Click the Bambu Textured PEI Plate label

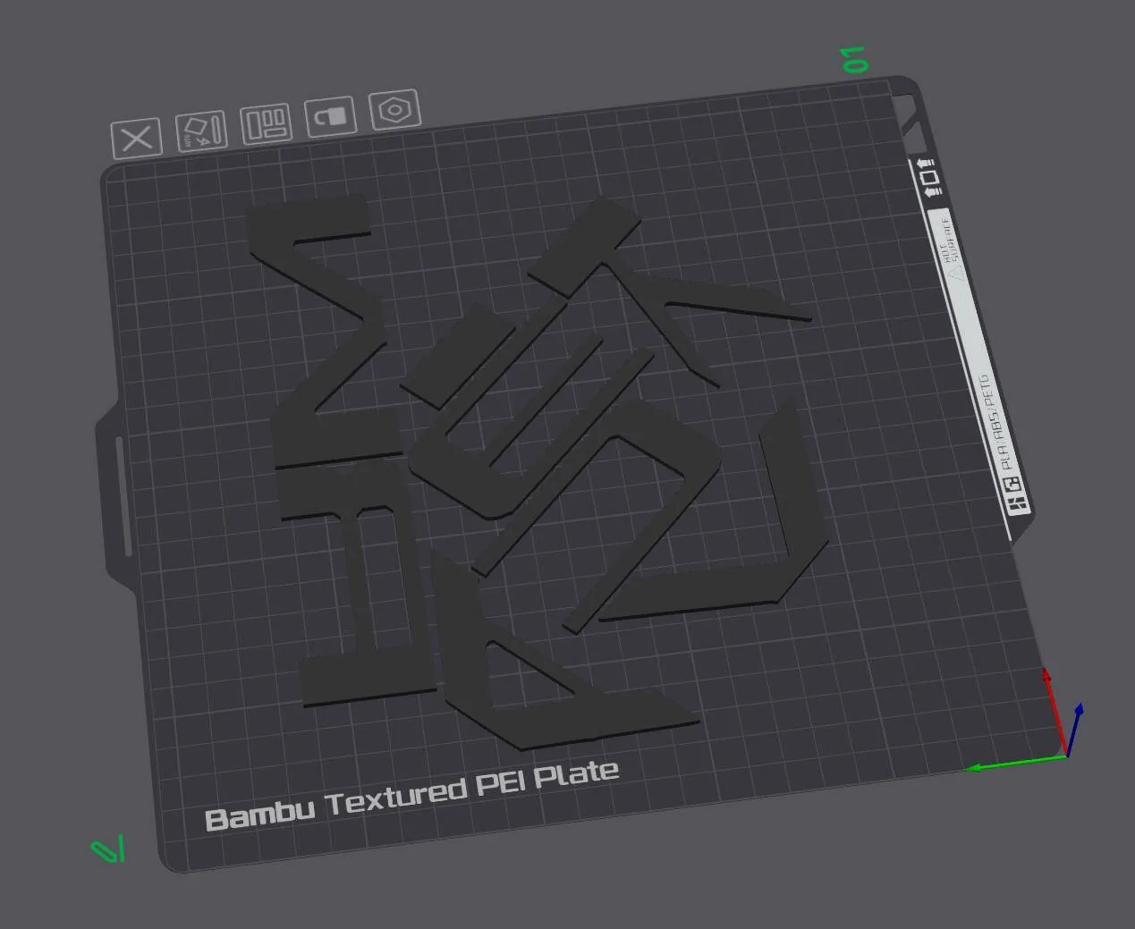[412, 795]
